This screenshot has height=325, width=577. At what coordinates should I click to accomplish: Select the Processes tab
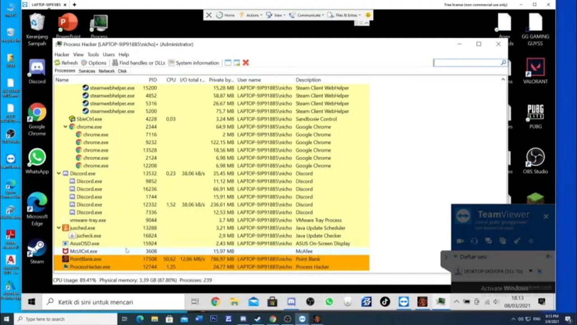point(65,71)
